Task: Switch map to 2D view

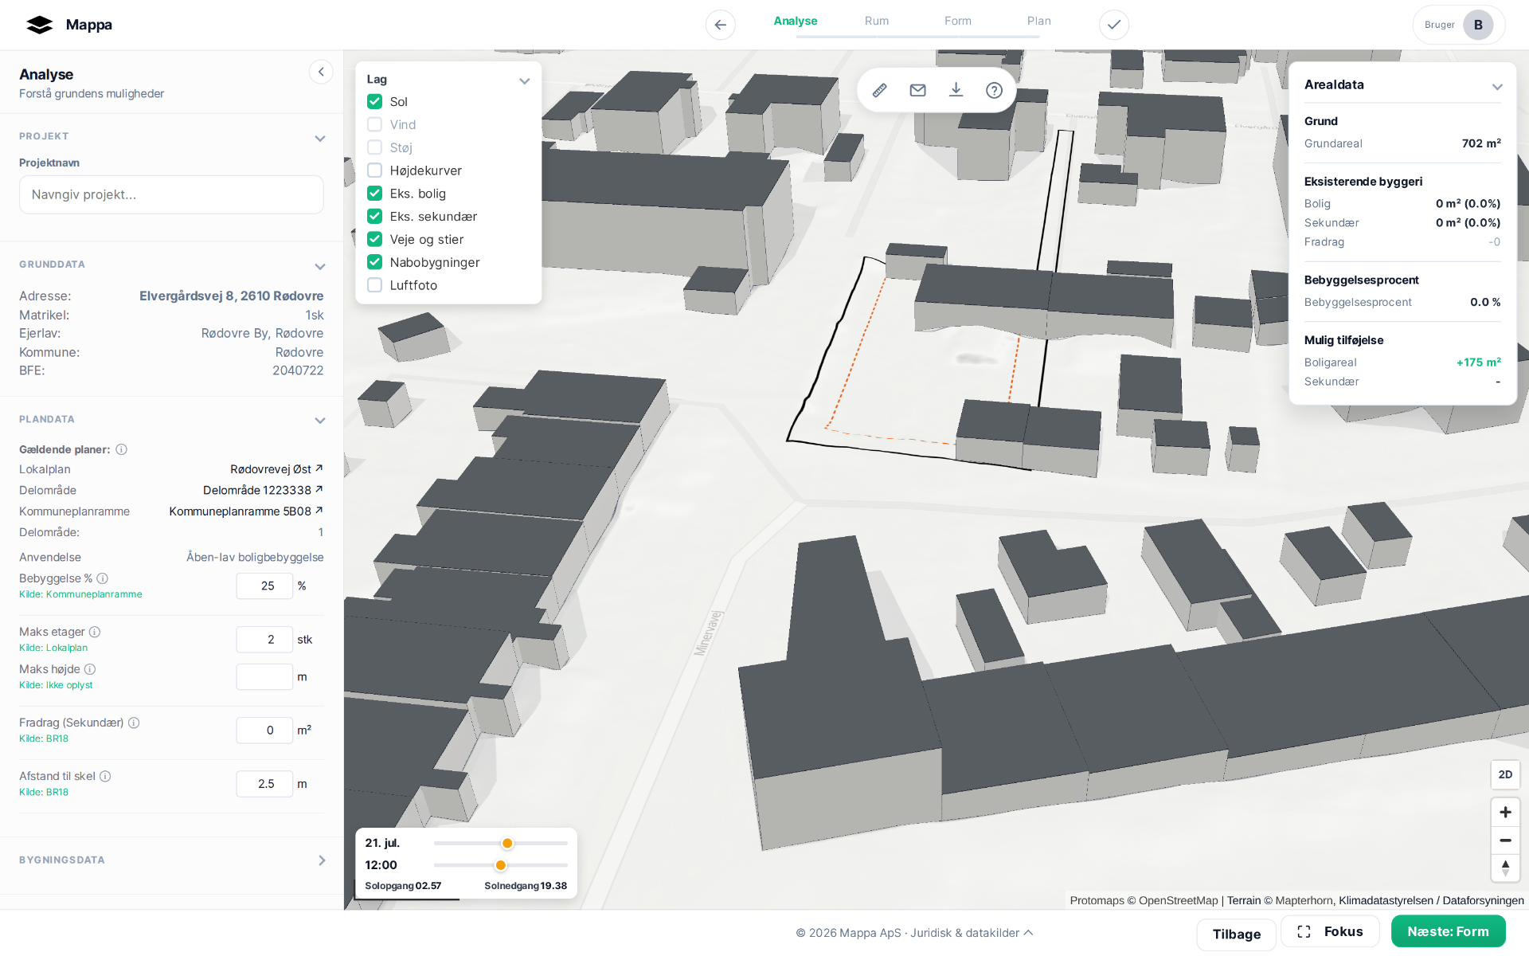Action: pyautogui.click(x=1505, y=774)
